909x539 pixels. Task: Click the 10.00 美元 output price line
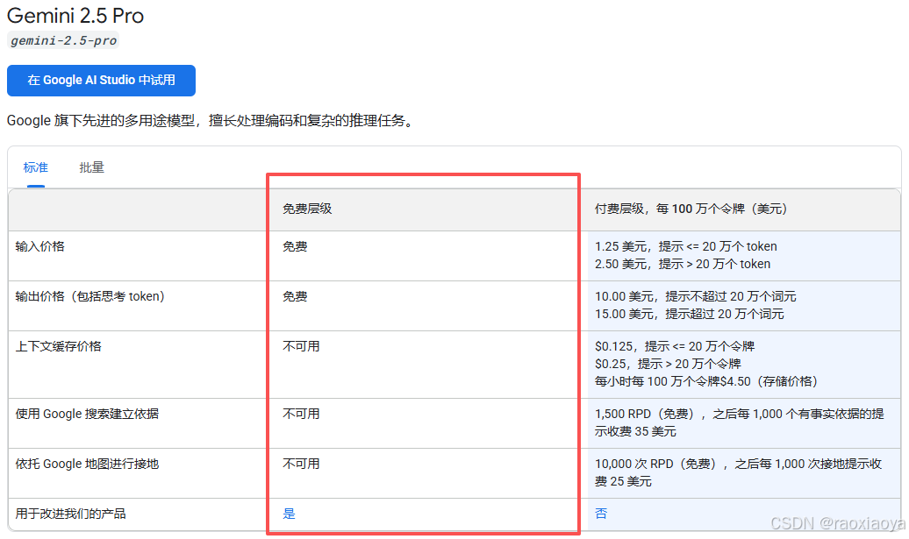(x=696, y=296)
